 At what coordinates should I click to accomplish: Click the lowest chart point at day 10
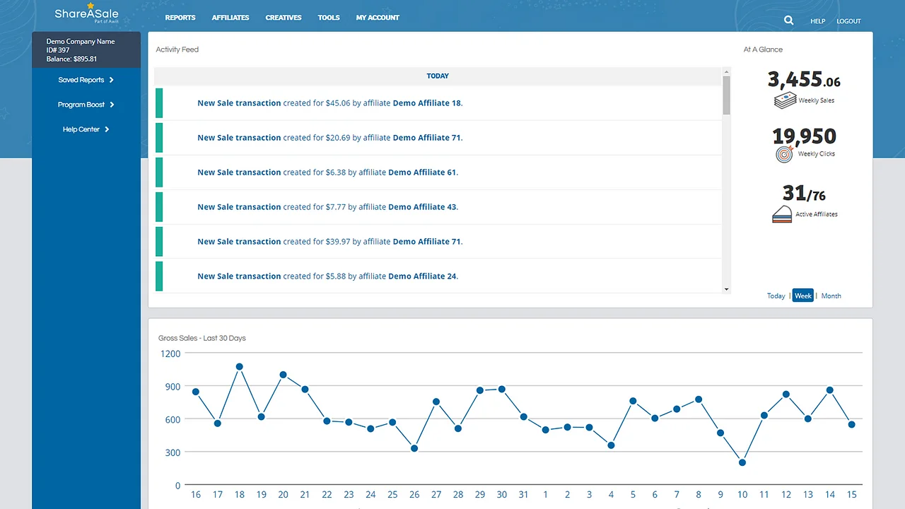pos(742,462)
